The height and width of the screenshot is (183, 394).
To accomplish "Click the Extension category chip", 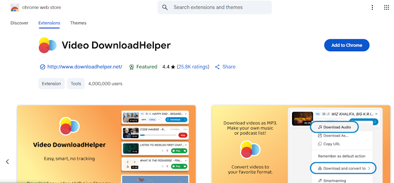I will [x=51, y=83].
